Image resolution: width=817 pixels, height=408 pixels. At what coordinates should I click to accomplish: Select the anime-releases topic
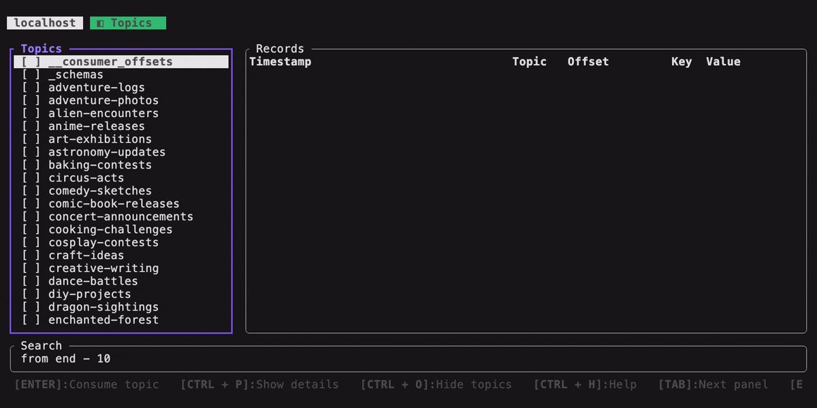click(96, 126)
